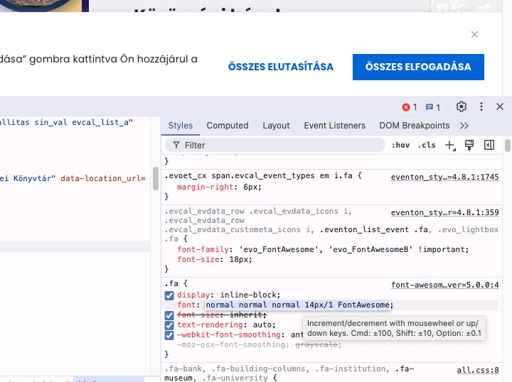
Task: Close the cookie consent banner
Action: click(x=474, y=35)
